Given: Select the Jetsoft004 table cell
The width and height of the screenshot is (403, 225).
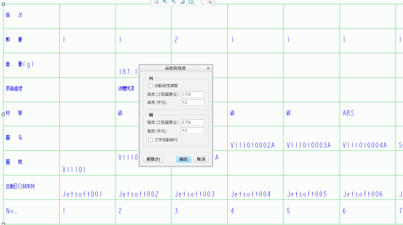Looking at the screenshot, I should (x=251, y=194).
